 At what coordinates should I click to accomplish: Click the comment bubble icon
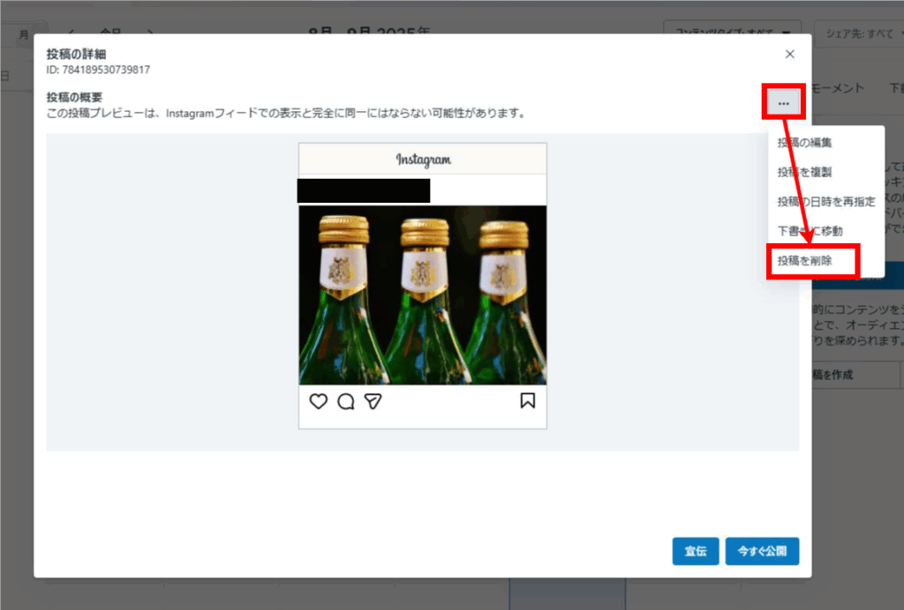(x=346, y=402)
